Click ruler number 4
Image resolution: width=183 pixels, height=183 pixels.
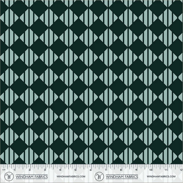point(60,170)
